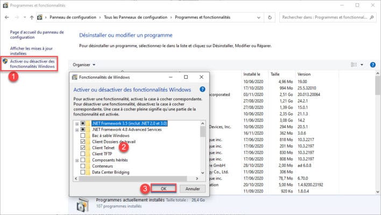The image size is (381, 215).
Task: Expand the .NET Framework 4.8 Advanced Services node
Action: [x=77, y=130]
